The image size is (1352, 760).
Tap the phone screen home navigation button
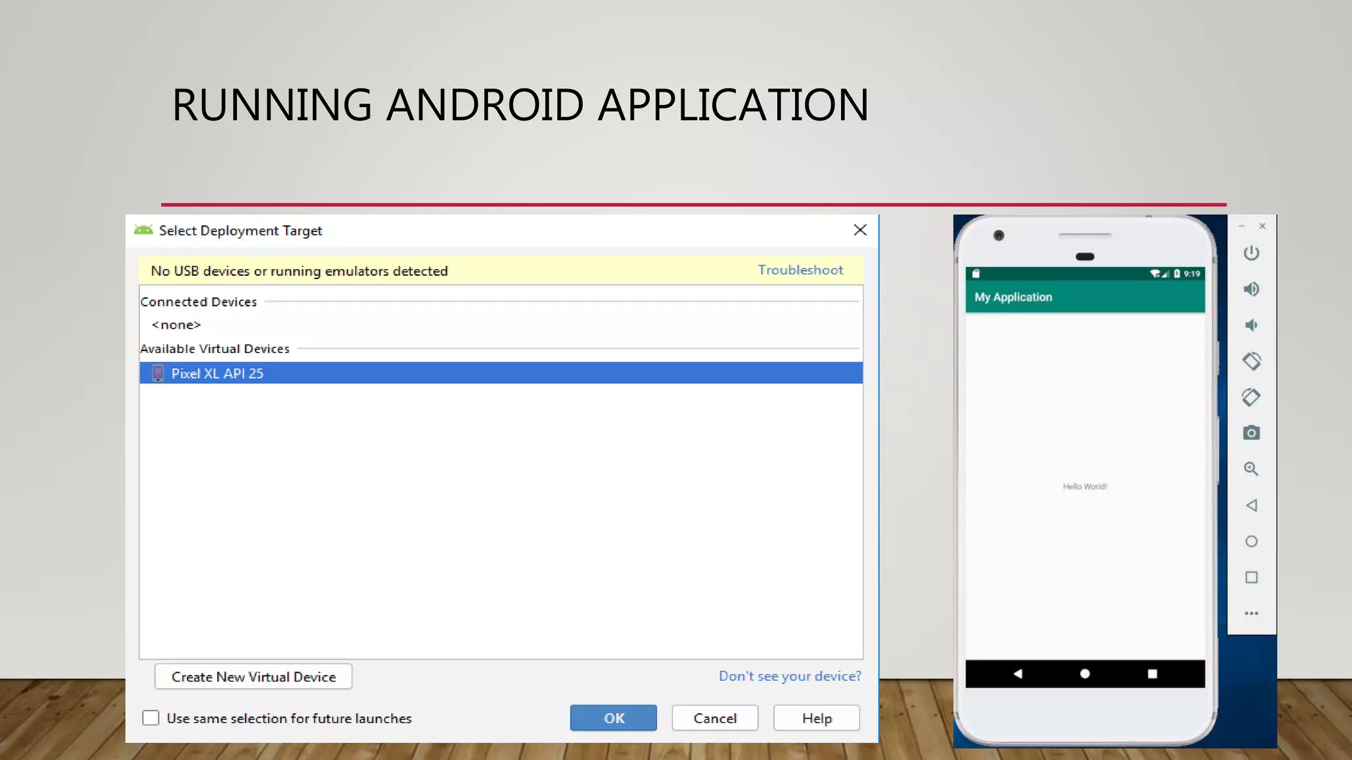1085,674
